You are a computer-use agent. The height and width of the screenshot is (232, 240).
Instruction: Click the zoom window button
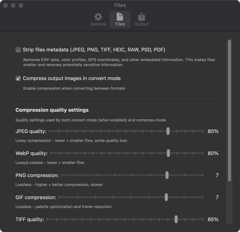point(21,5)
